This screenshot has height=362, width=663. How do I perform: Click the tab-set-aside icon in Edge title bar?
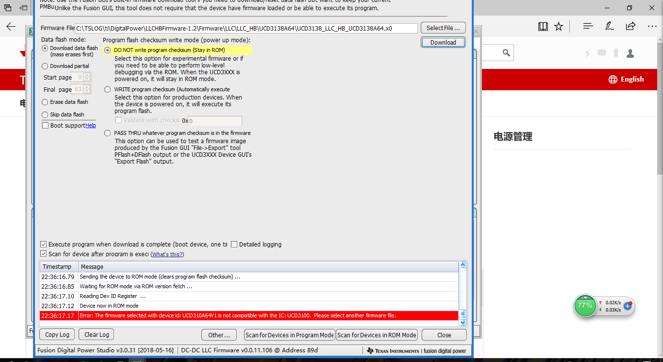click(24, 8)
